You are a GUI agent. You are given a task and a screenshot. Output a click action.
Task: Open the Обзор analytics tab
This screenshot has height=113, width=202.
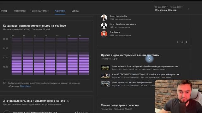point(4,11)
